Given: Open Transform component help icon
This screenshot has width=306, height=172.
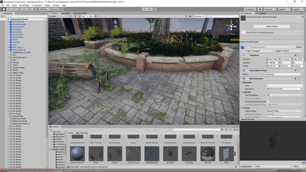Looking at the screenshot, I should [x=295, y=55].
